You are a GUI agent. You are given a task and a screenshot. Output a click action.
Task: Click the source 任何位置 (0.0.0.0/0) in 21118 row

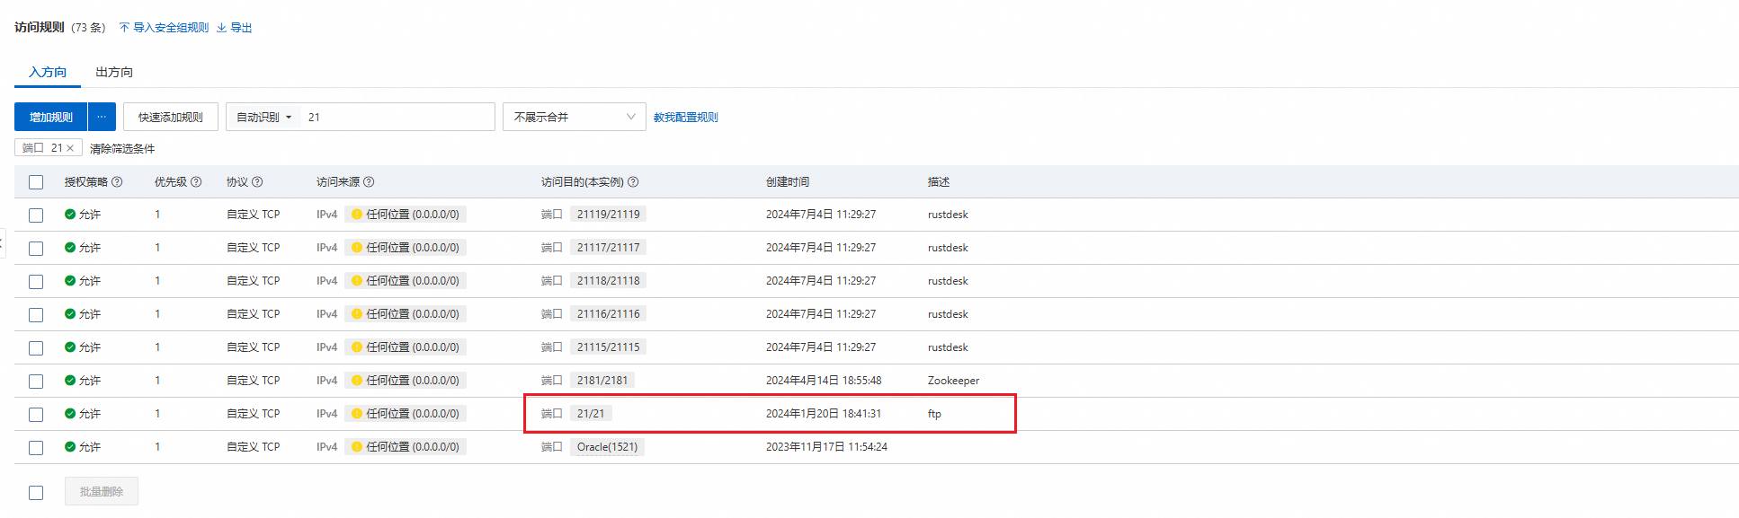406,281
